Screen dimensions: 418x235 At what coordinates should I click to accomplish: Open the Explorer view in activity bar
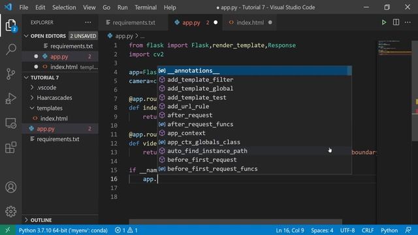10,25
